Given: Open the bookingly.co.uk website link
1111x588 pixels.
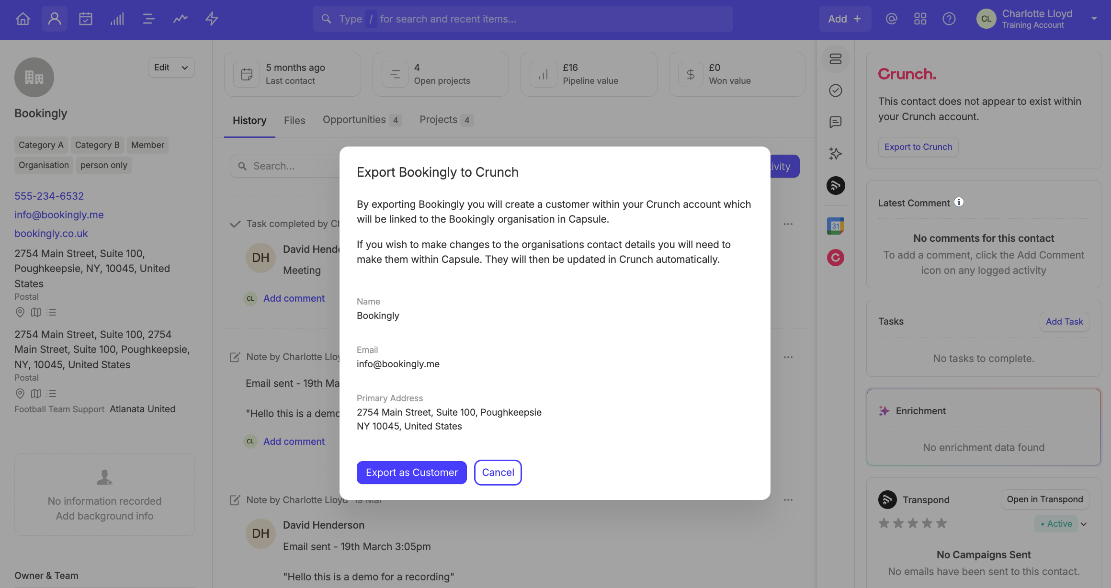Looking at the screenshot, I should [51, 233].
